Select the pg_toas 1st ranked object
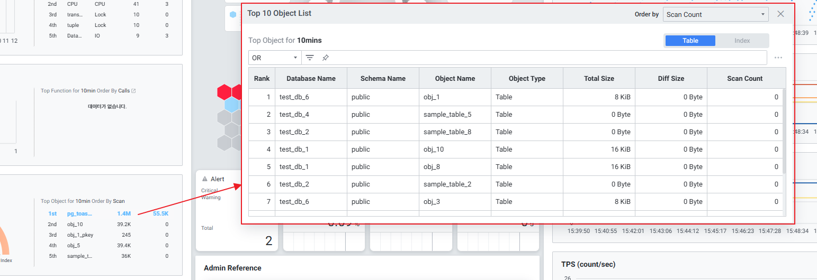Image resolution: width=817 pixels, height=280 pixels. [x=79, y=213]
